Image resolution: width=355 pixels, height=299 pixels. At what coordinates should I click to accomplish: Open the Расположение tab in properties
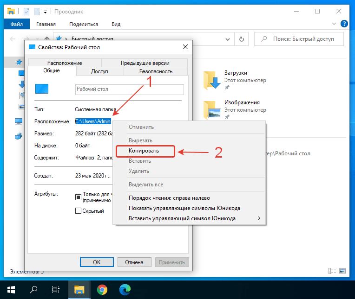point(65,63)
